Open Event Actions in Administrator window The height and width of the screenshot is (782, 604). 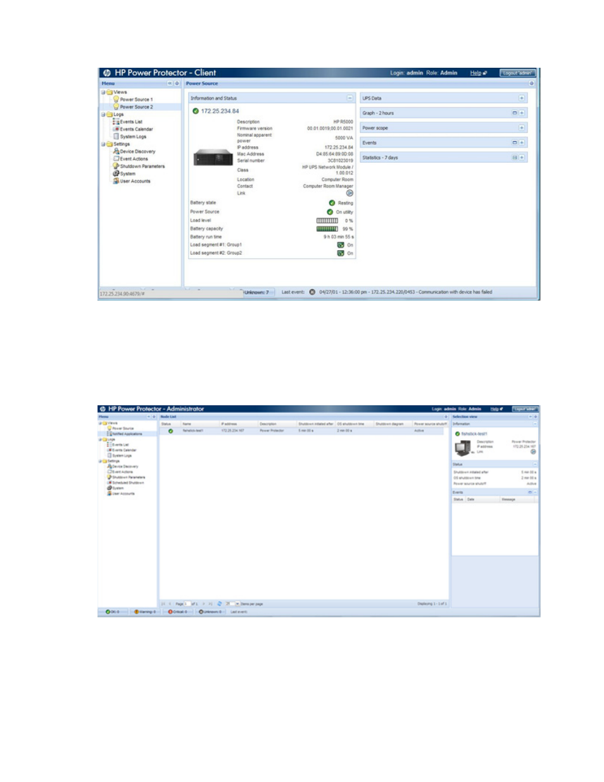pos(123,472)
